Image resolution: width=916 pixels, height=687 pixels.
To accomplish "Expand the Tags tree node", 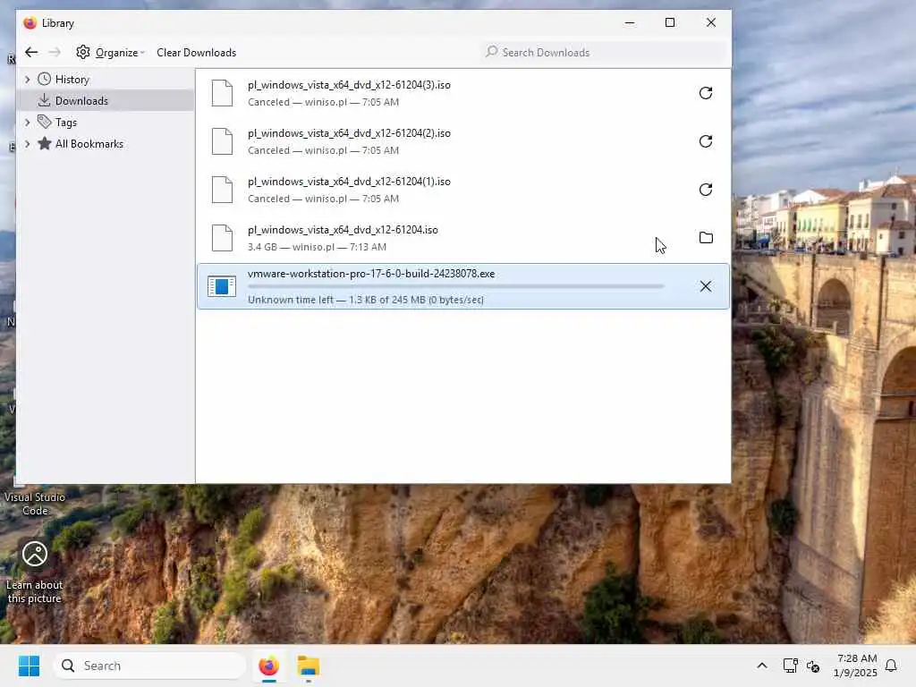I will [27, 123].
